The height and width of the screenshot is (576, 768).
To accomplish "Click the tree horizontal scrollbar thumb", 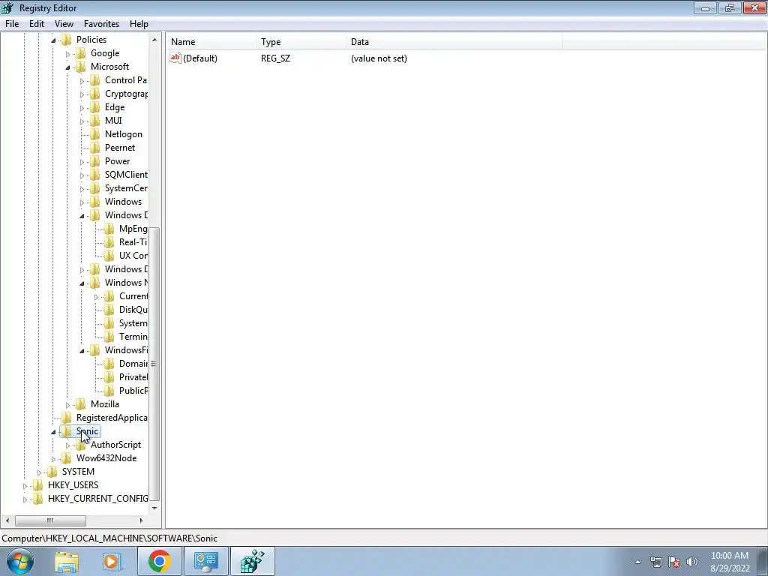I will click(50, 520).
